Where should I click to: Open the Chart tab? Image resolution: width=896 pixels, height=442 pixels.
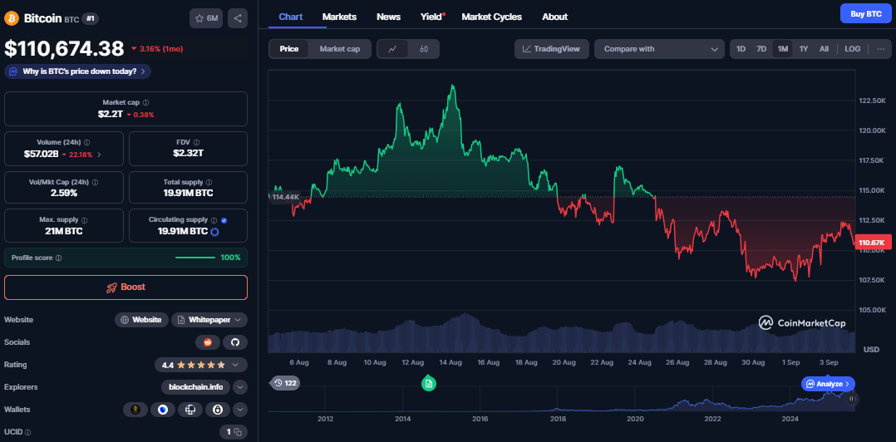point(291,17)
